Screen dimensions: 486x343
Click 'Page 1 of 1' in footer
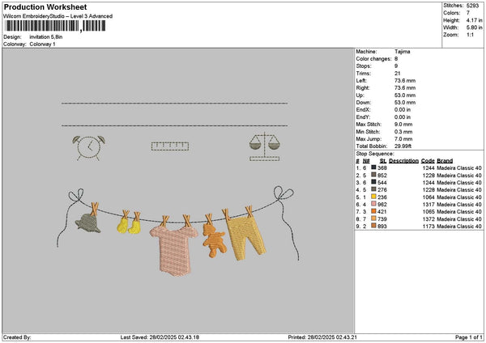(469, 337)
